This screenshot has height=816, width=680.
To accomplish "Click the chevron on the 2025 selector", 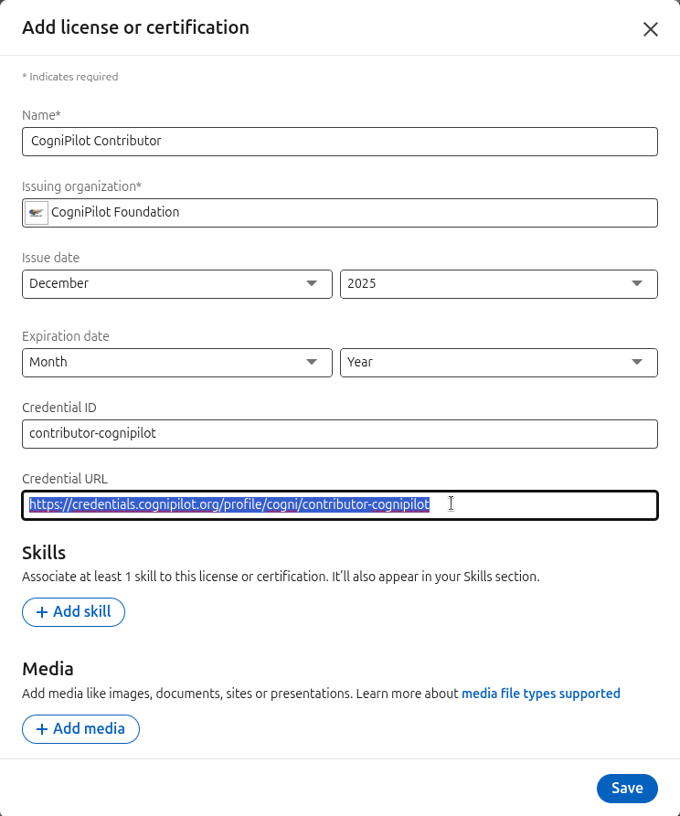I will click(636, 283).
